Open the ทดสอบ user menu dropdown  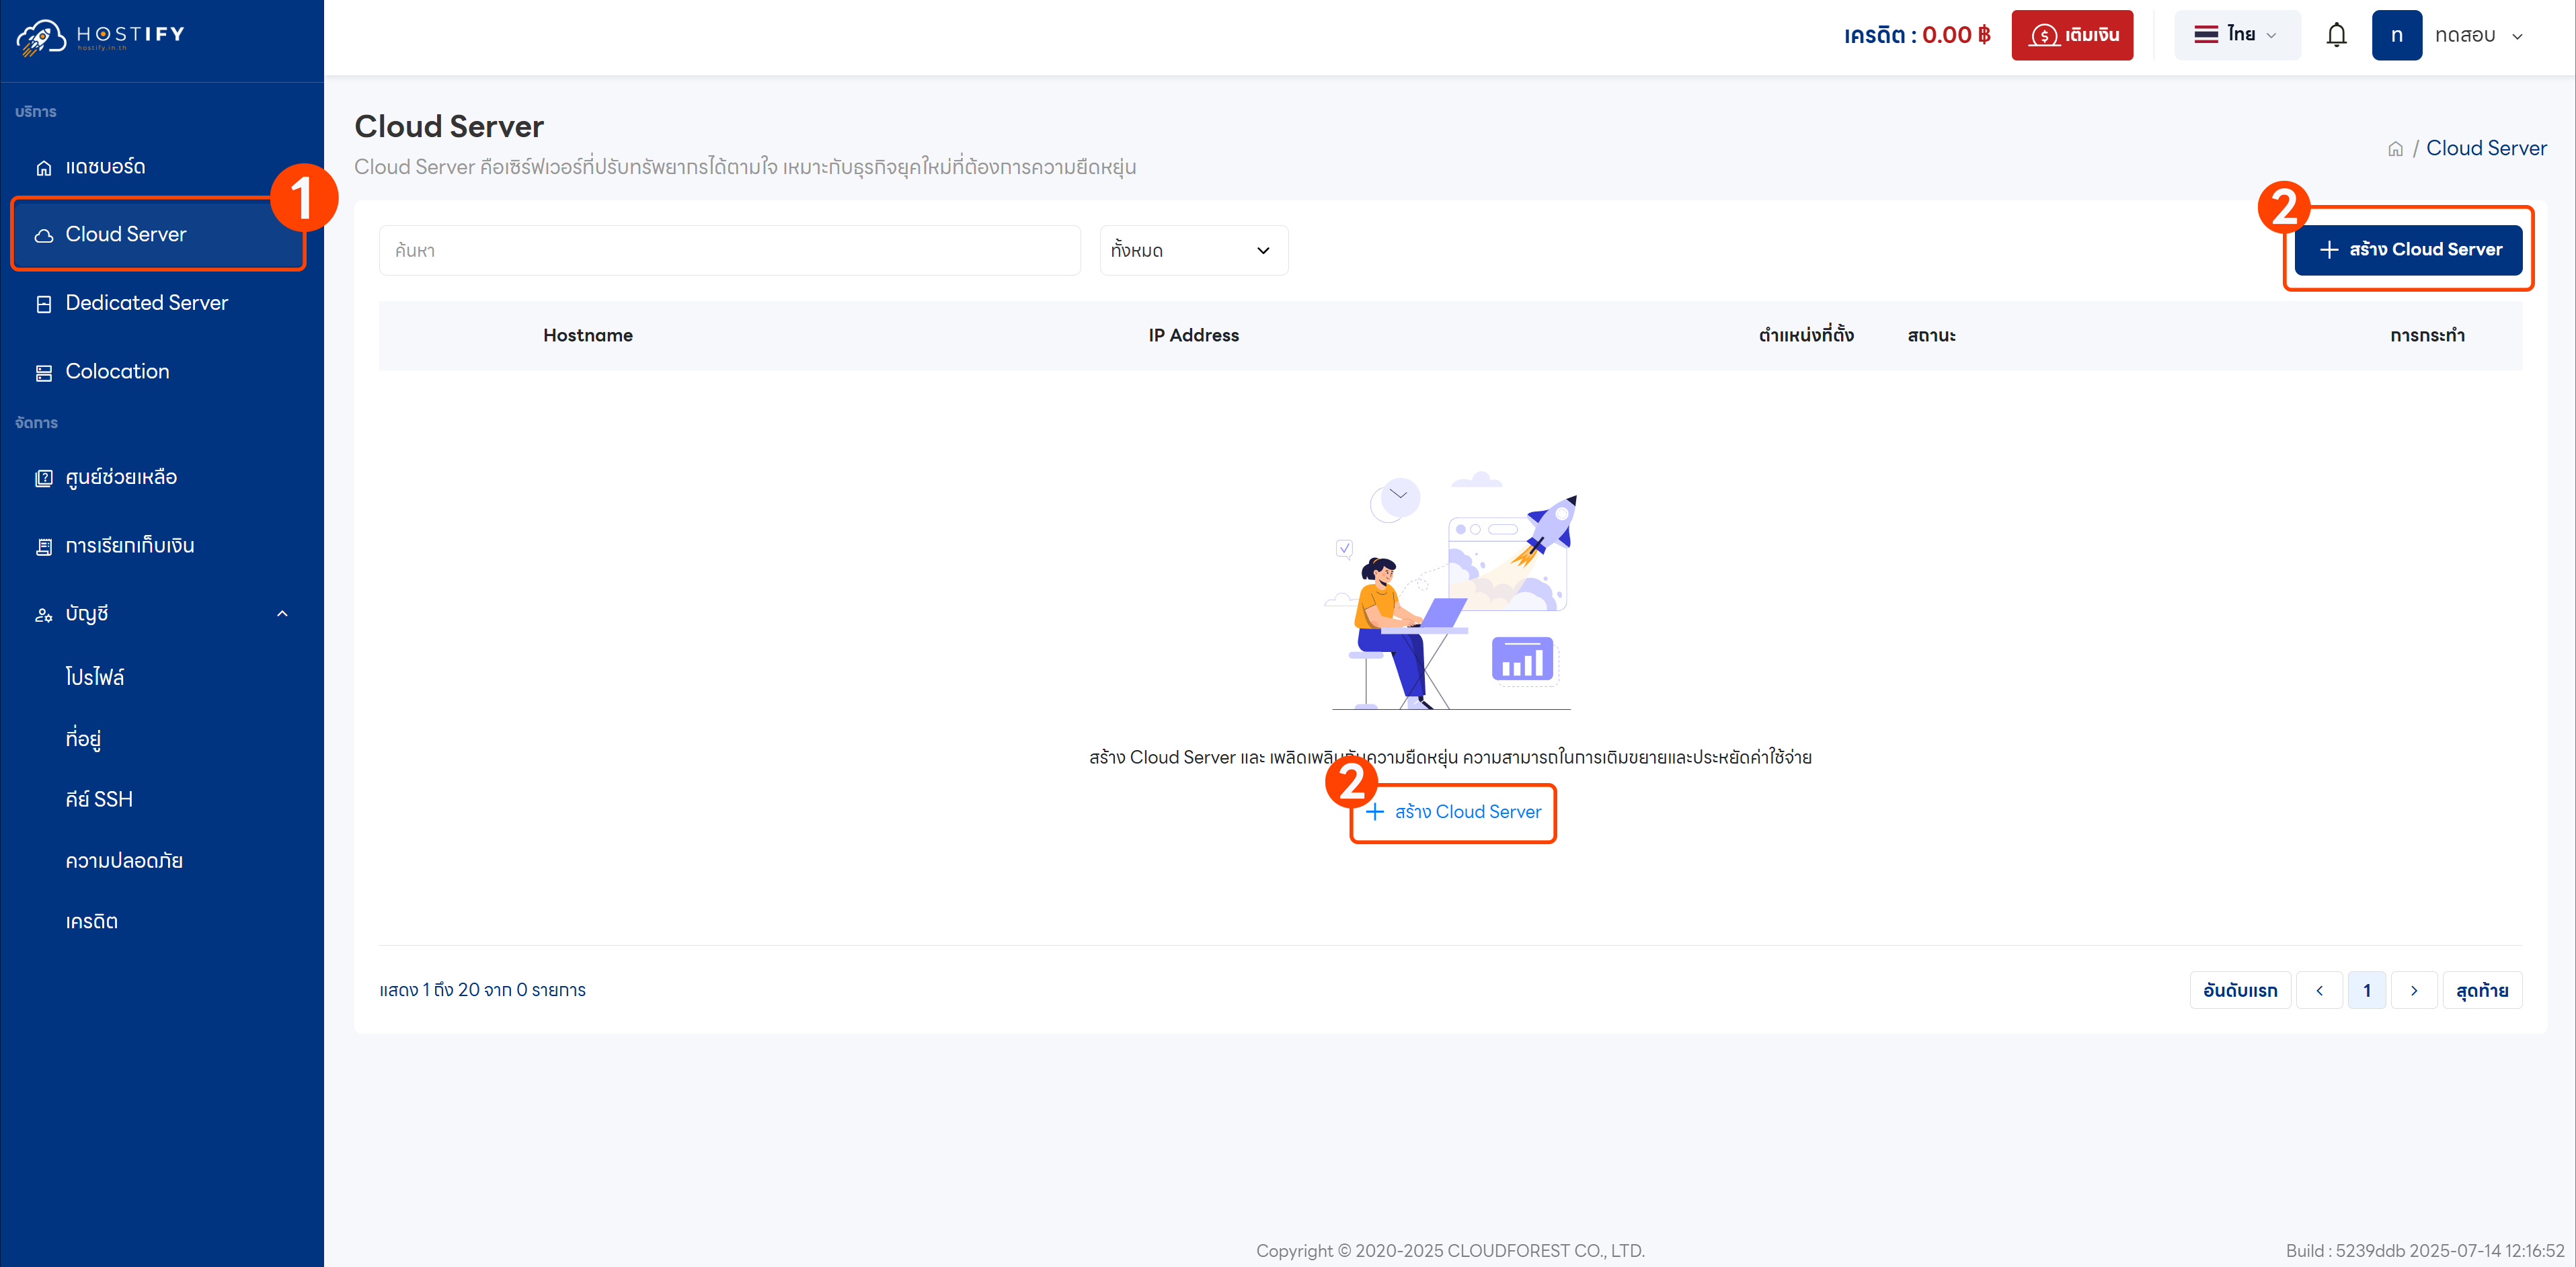coord(2478,36)
